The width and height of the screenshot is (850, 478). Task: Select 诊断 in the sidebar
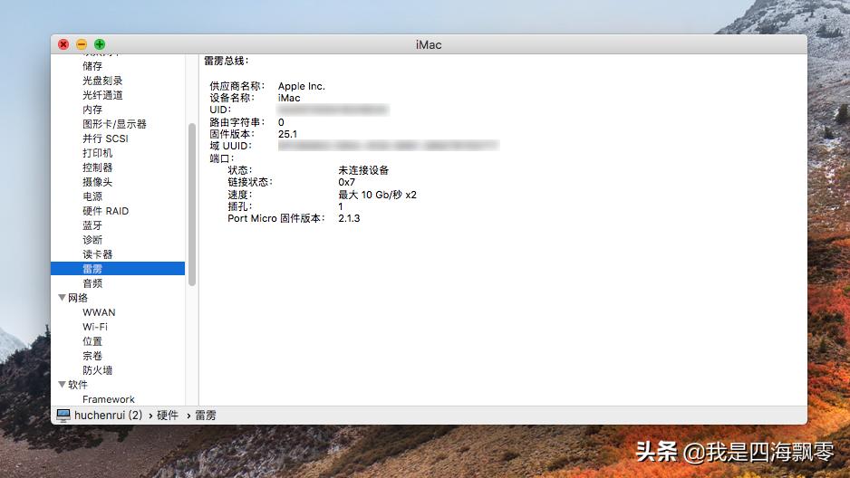click(92, 240)
